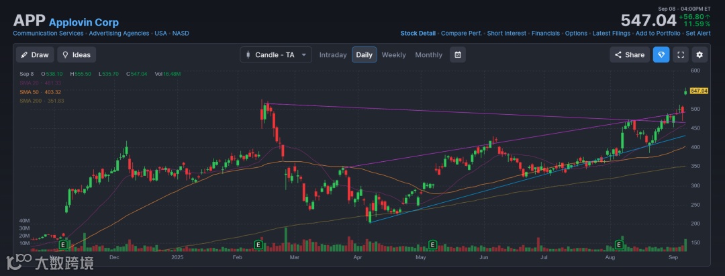Click the SMA 20 indicator label
Screen dimensions: 725x276
click(40, 83)
